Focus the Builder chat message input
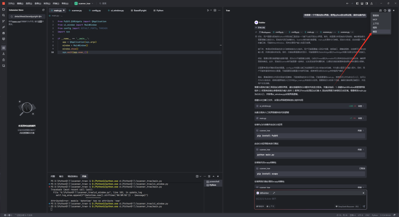 (310, 199)
